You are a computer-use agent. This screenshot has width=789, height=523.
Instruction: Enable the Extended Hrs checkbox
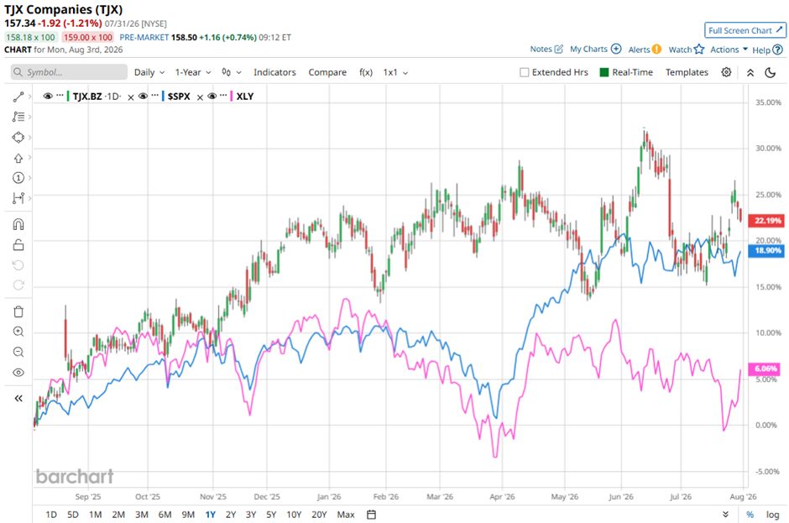[x=525, y=72]
